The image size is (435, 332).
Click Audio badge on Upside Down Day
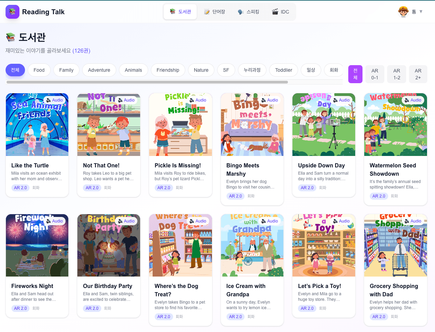341,100
